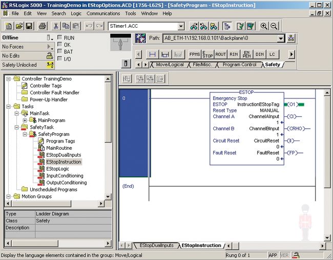Collapse the Tasks tree node

(8, 107)
